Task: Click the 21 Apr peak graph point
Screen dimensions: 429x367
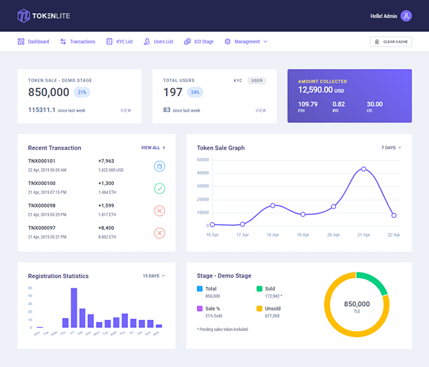Action: pos(363,169)
